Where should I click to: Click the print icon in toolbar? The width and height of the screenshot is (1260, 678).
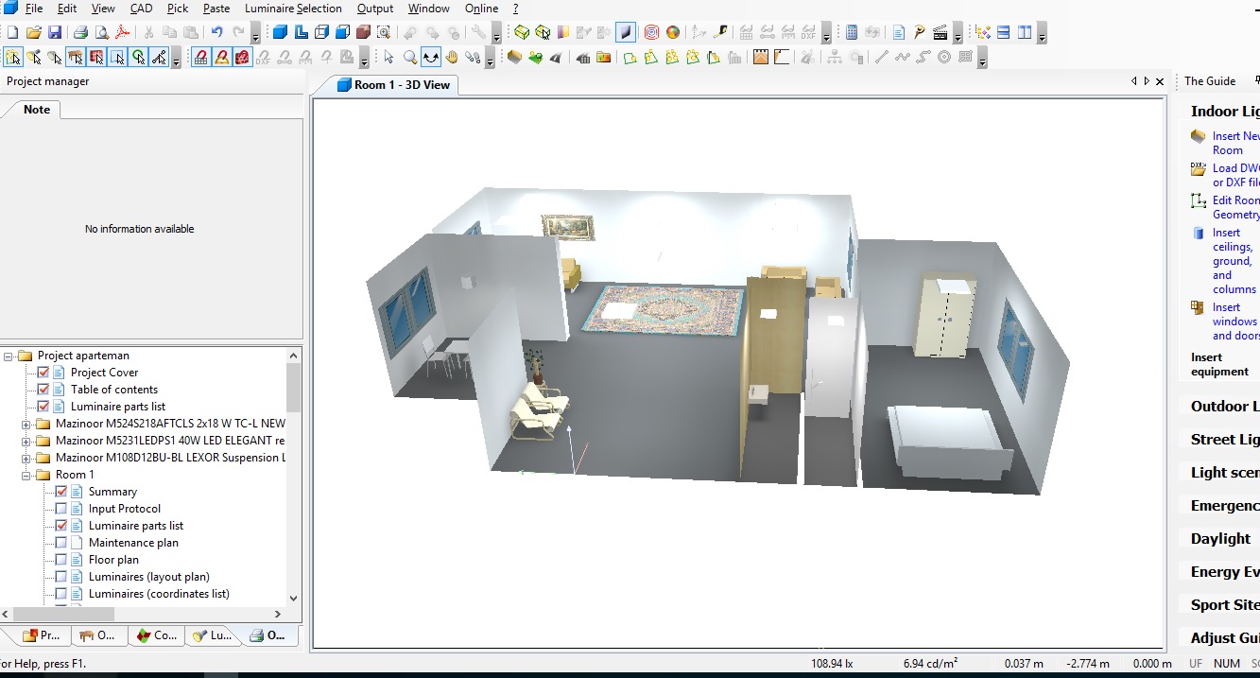click(80, 32)
